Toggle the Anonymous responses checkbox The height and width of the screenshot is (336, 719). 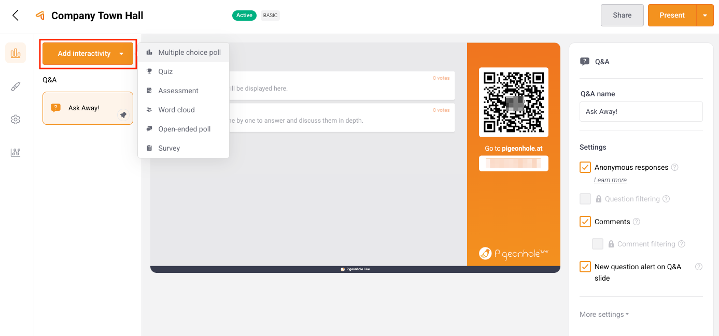coord(585,167)
